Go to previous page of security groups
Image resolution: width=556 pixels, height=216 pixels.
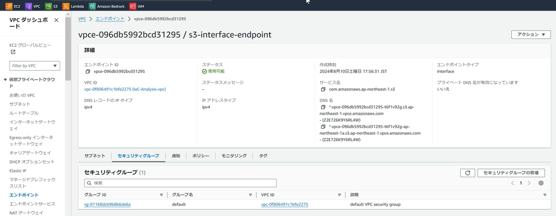coord(513,183)
